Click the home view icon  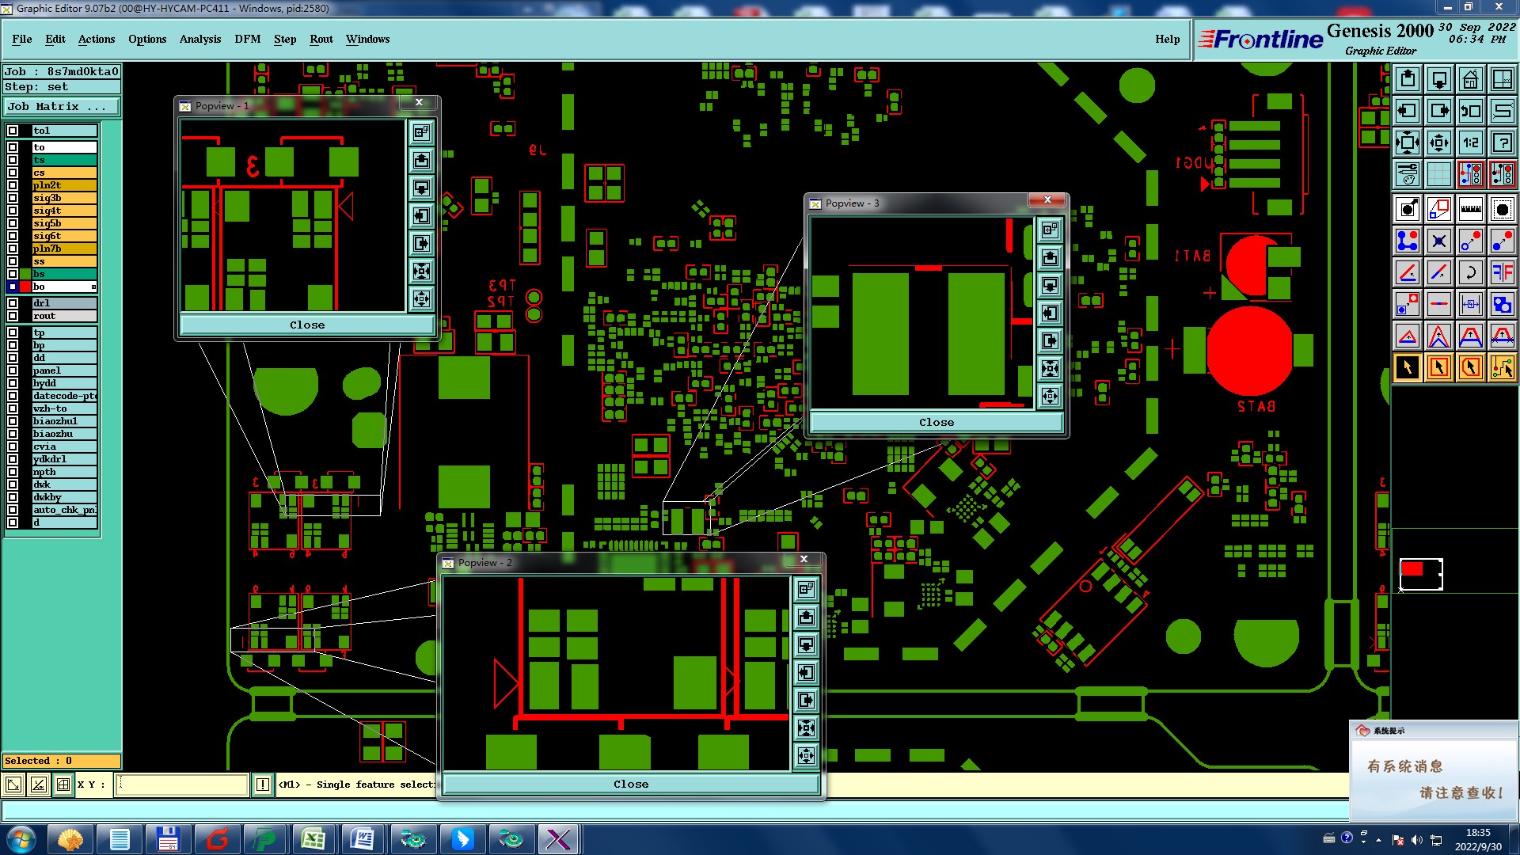(x=1470, y=79)
